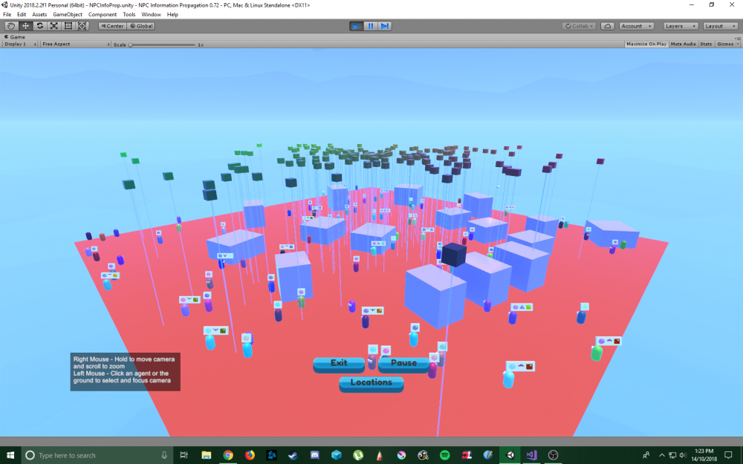Select the Move tool

[x=25, y=26]
